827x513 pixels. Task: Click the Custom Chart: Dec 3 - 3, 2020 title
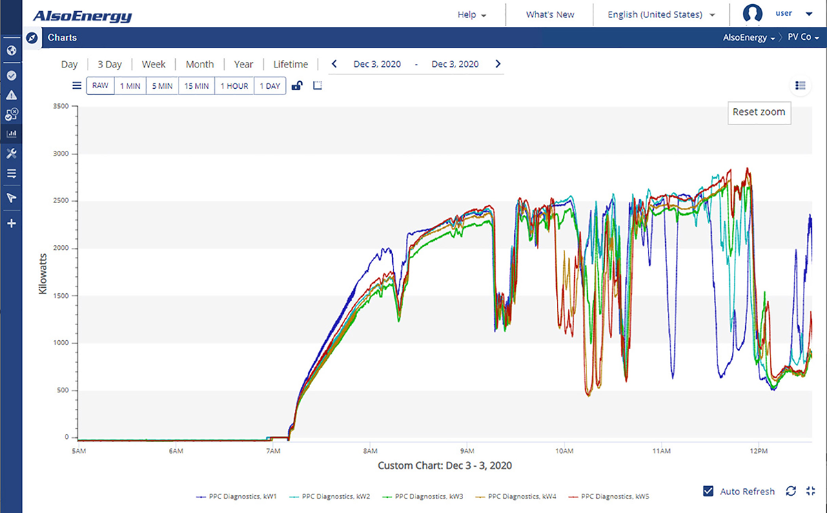[445, 465]
